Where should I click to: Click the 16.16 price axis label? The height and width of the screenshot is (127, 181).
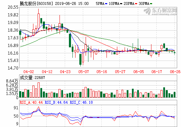pyautogui.click(x=13, y=53)
